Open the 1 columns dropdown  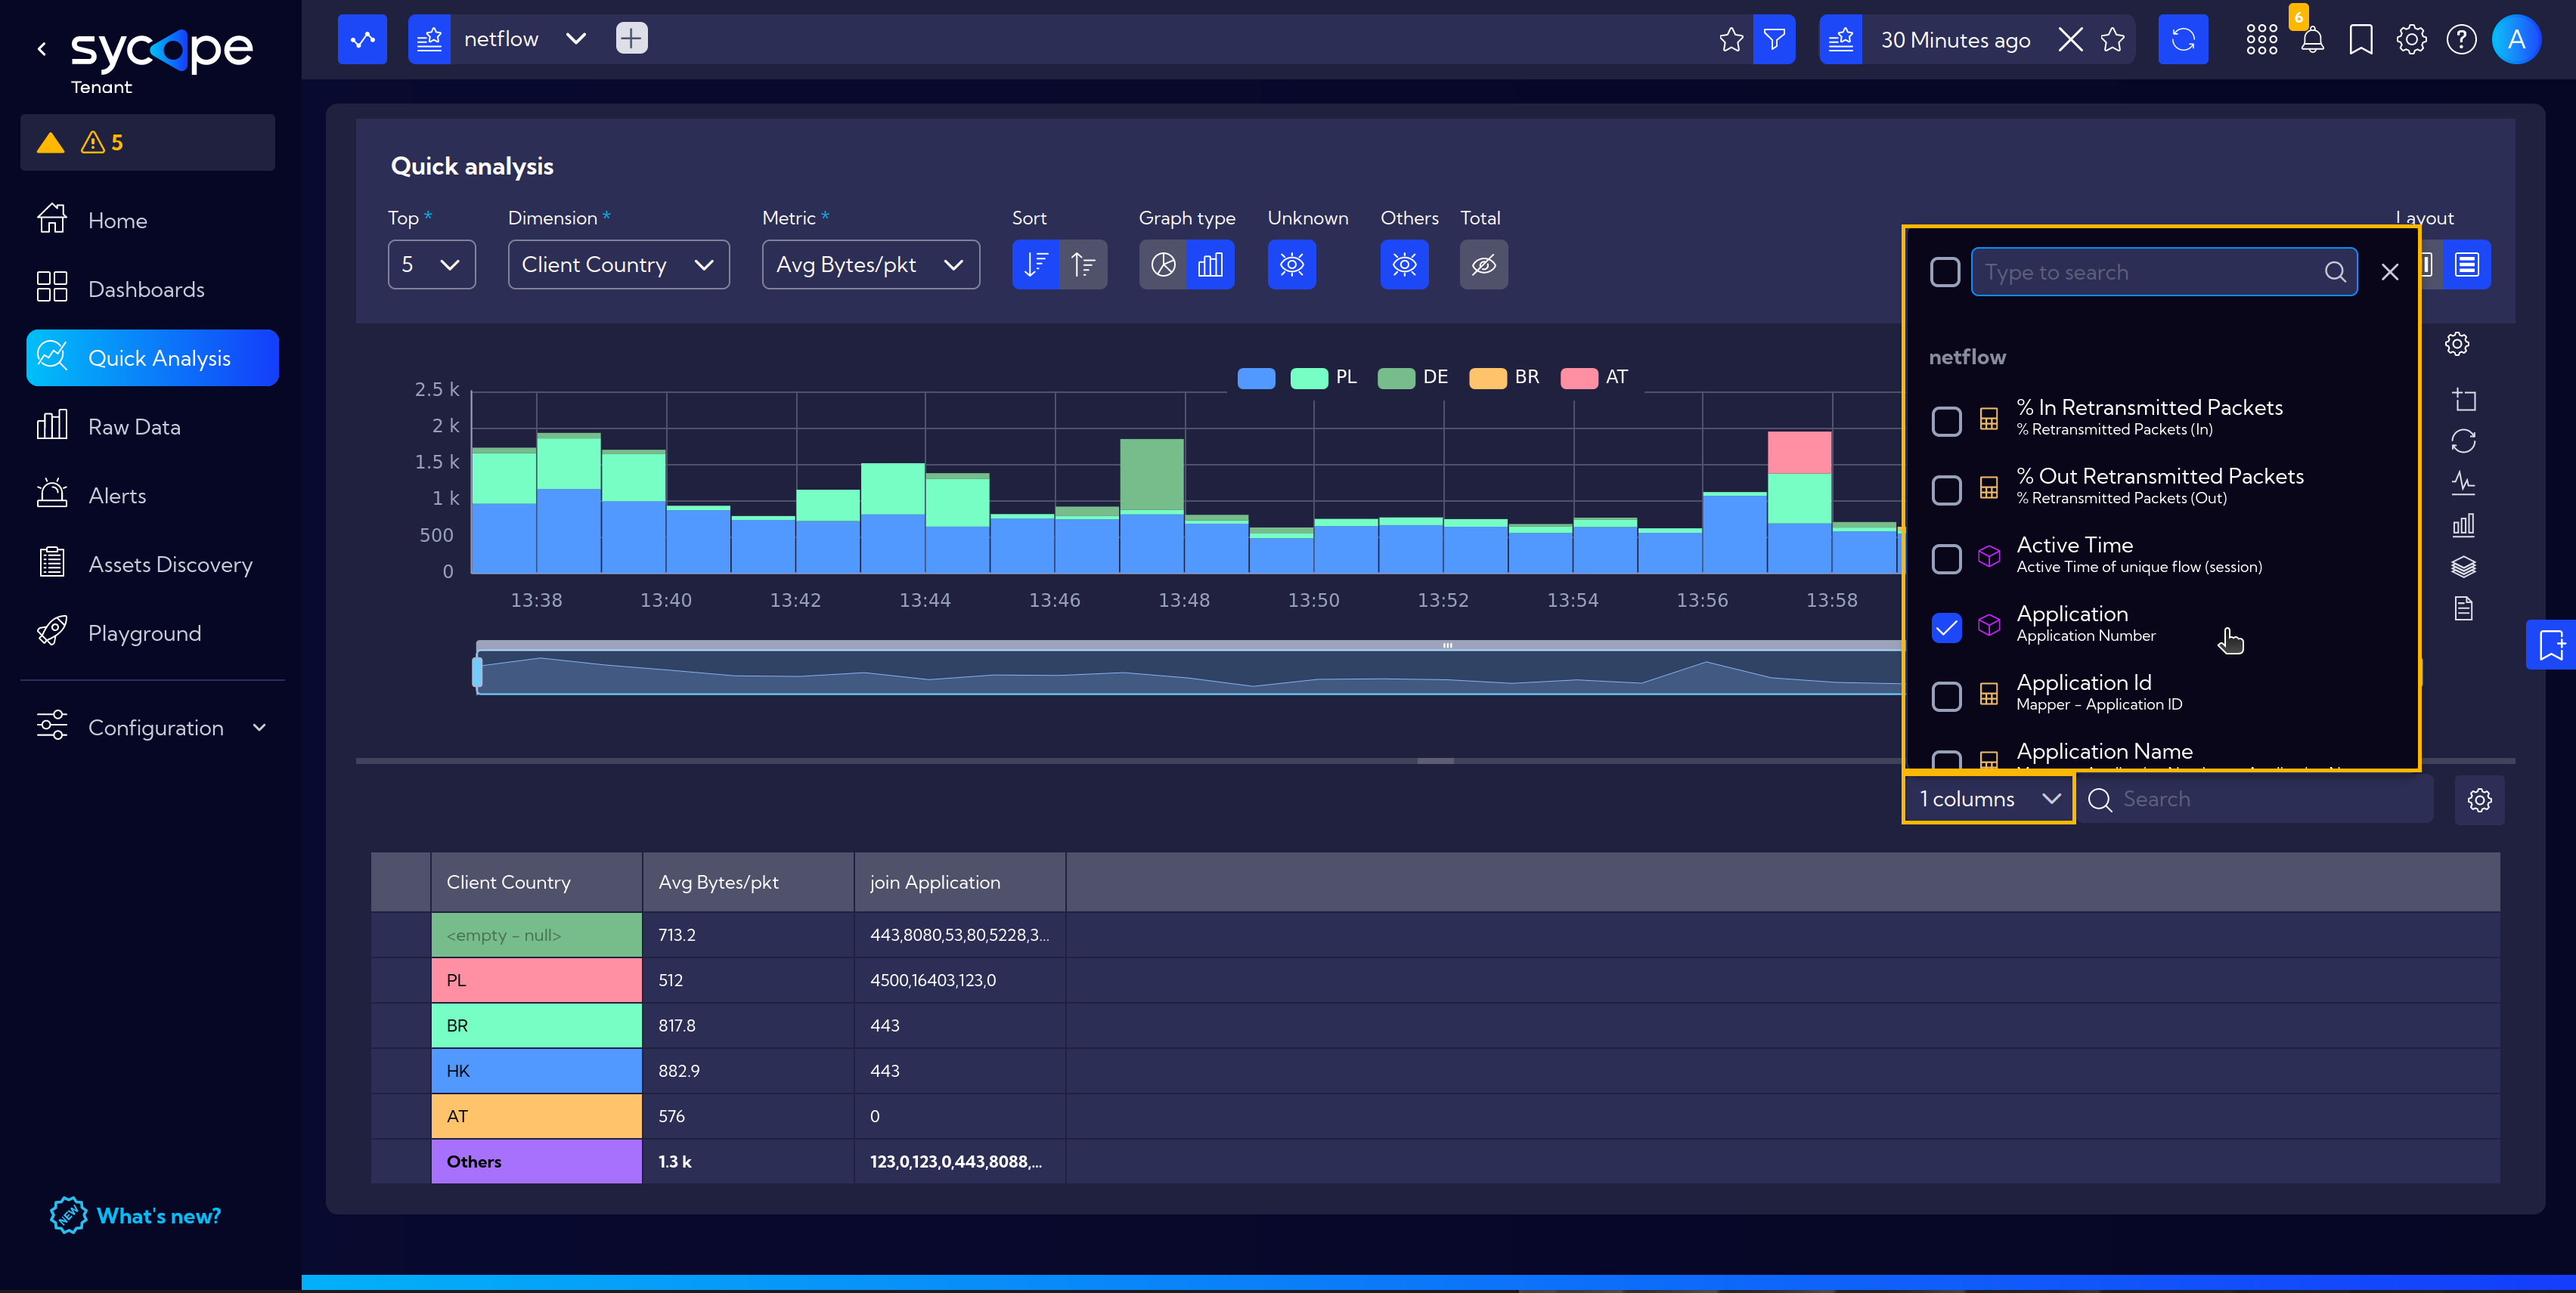tap(1989, 800)
